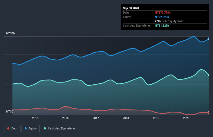
Task: Click the Cash And Equivalents tooltip label
Action: coord(137,26)
